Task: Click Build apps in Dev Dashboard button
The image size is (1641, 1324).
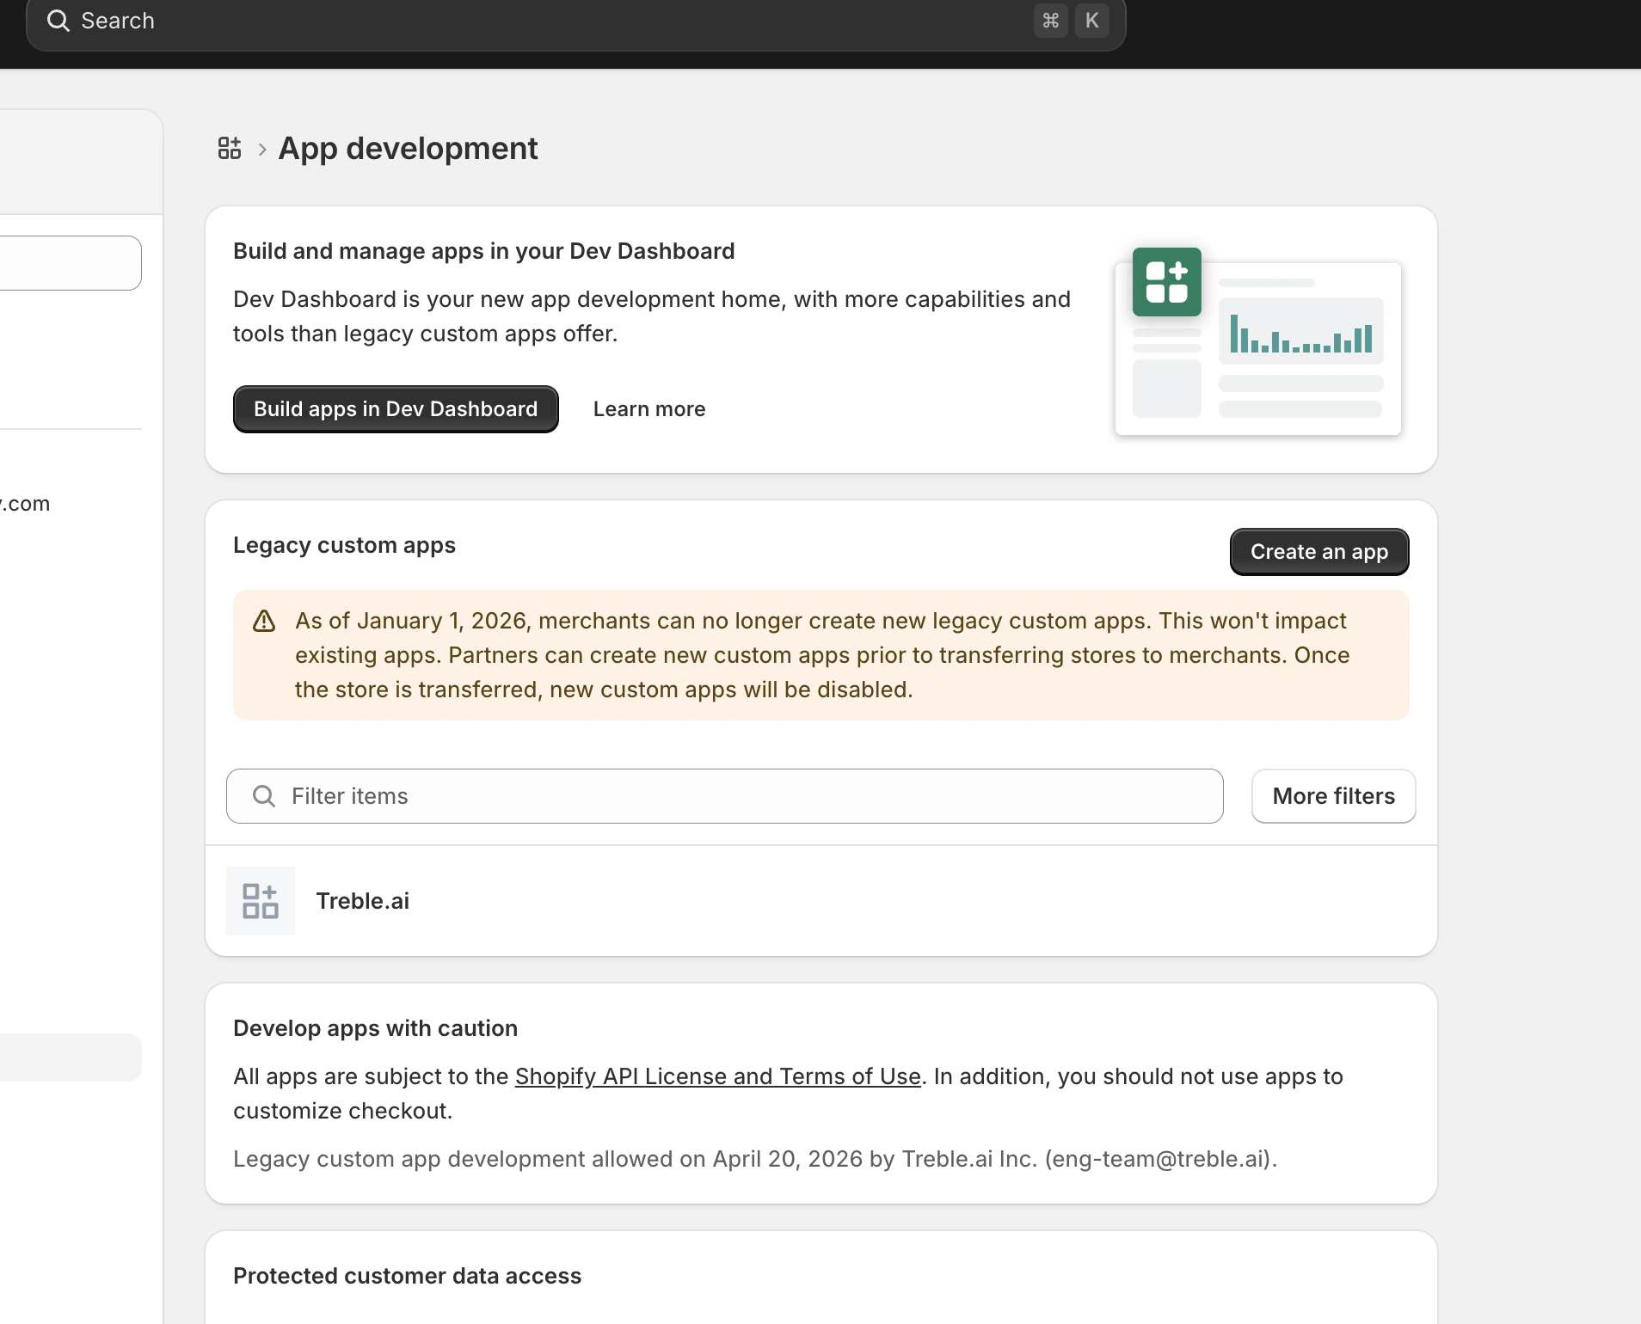Action: (396, 409)
